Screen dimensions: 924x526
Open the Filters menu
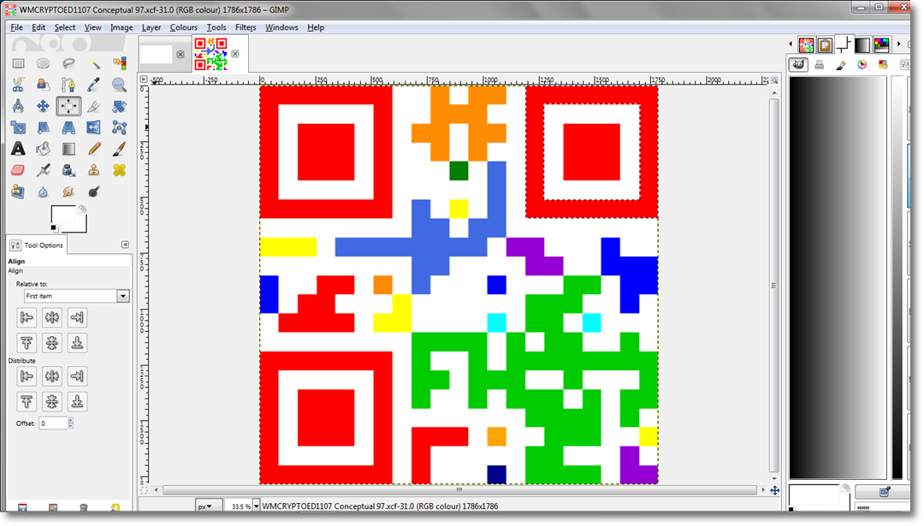246,27
